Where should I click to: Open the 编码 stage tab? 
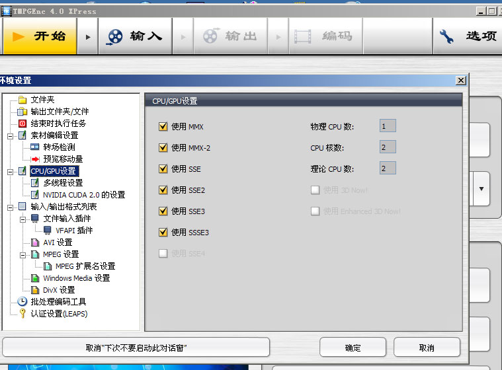point(325,36)
